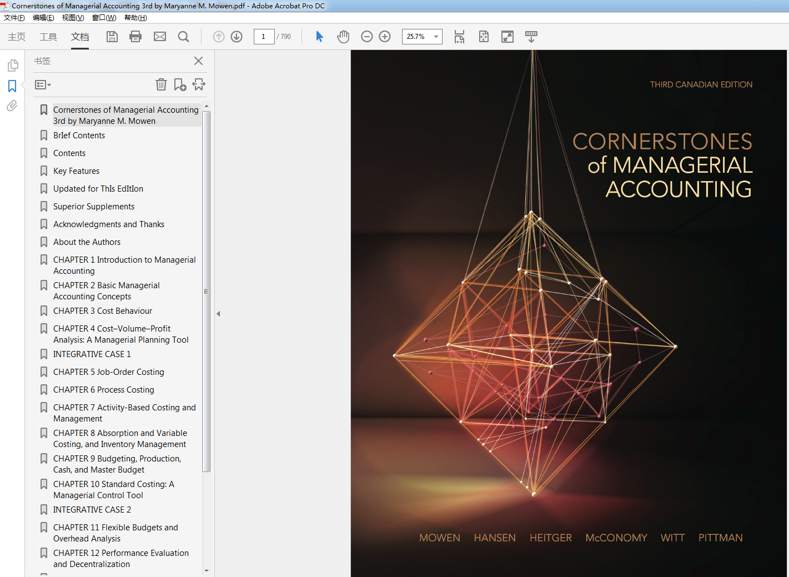Activate the Selection arrow tool

[x=319, y=37]
